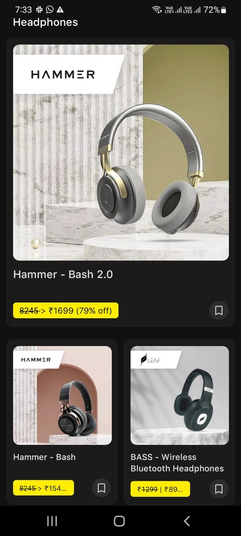Tap the Hammer - Bash price badge
Screen dimensions: 241x536
43,488
